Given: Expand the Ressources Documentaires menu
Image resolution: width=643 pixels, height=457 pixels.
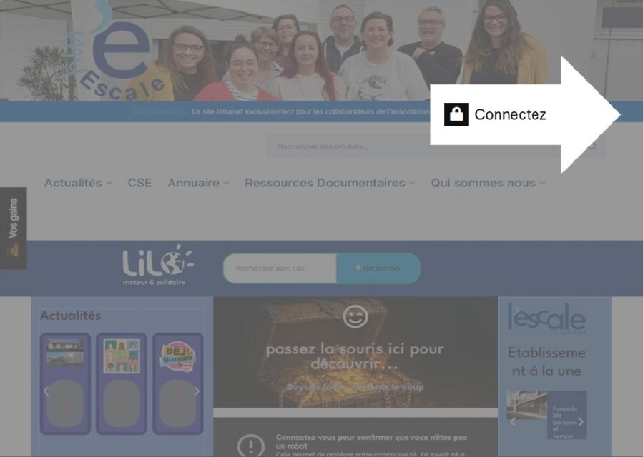Looking at the screenshot, I should click(x=330, y=183).
